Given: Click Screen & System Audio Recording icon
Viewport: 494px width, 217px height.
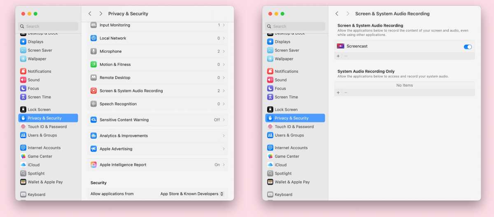Looking at the screenshot, I should (x=94, y=91).
